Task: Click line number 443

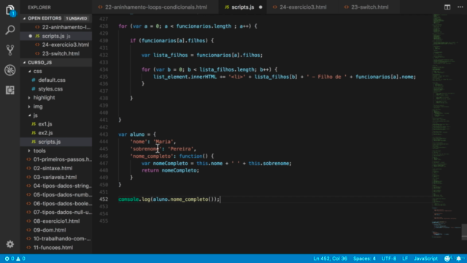Action: (104, 134)
